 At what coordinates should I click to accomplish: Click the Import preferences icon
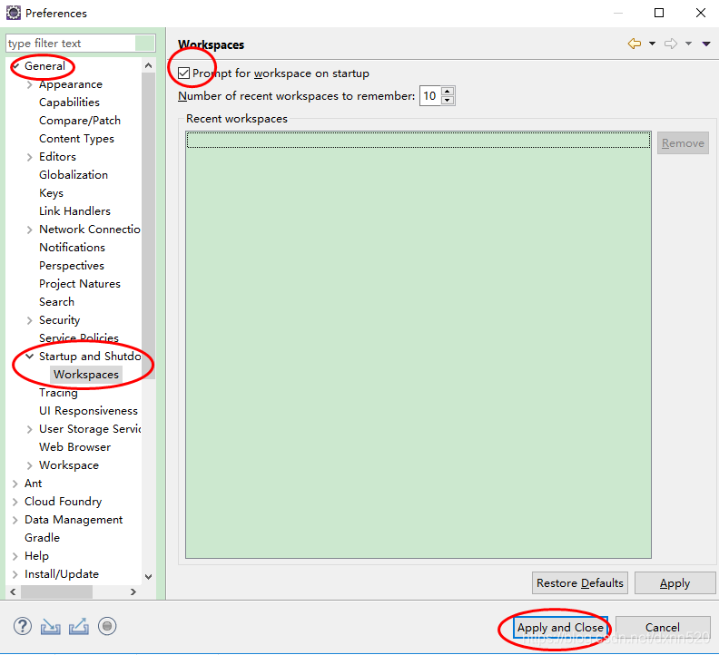click(x=51, y=627)
